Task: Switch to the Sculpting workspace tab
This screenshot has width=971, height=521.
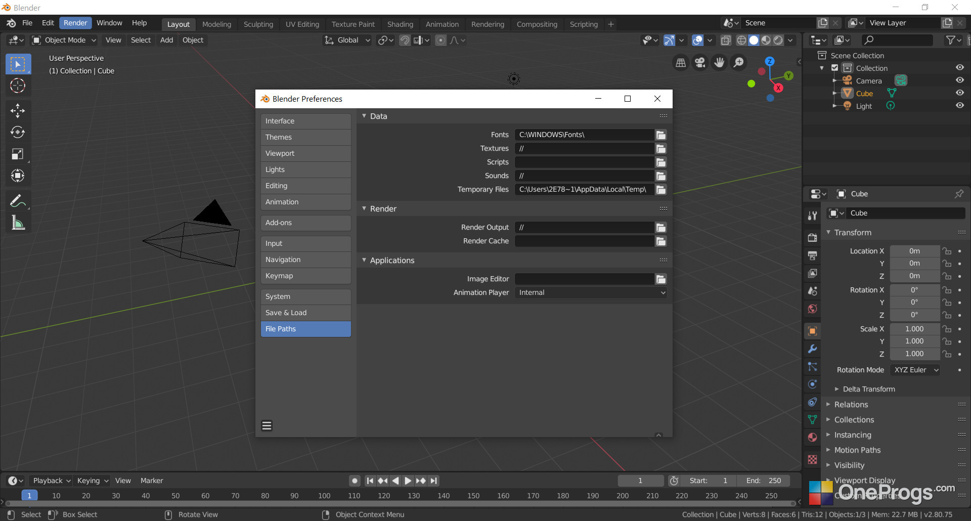Action: tap(258, 24)
